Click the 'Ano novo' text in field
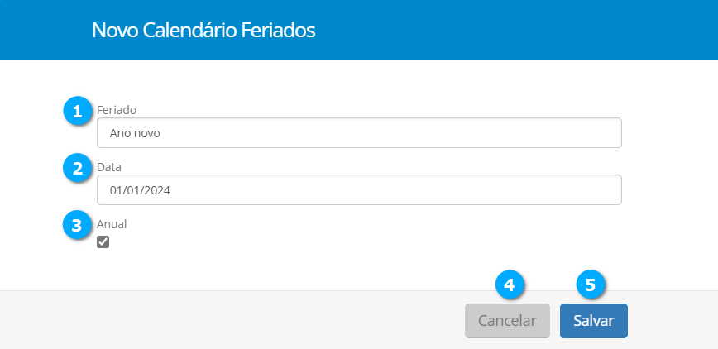 (x=135, y=132)
